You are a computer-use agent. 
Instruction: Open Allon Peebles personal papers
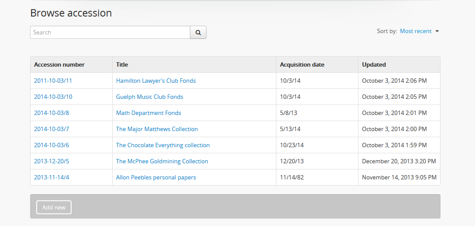click(x=156, y=177)
